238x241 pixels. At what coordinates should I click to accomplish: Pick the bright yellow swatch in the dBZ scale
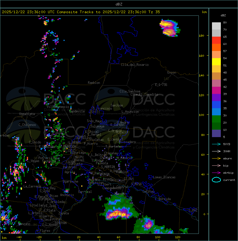pyautogui.click(x=216, y=62)
